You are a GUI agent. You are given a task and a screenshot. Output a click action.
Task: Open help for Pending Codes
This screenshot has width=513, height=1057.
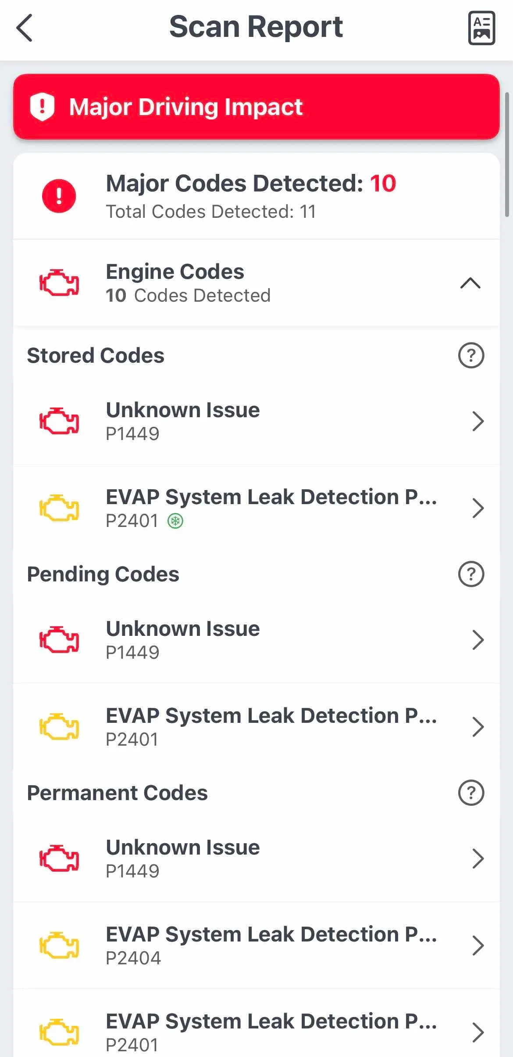click(471, 574)
